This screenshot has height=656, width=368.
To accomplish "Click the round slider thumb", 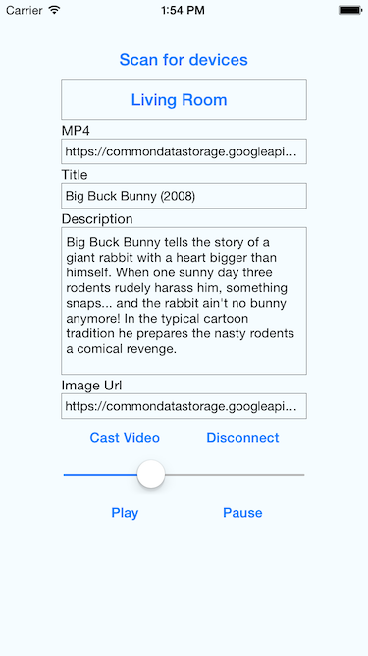I will pyautogui.click(x=151, y=474).
